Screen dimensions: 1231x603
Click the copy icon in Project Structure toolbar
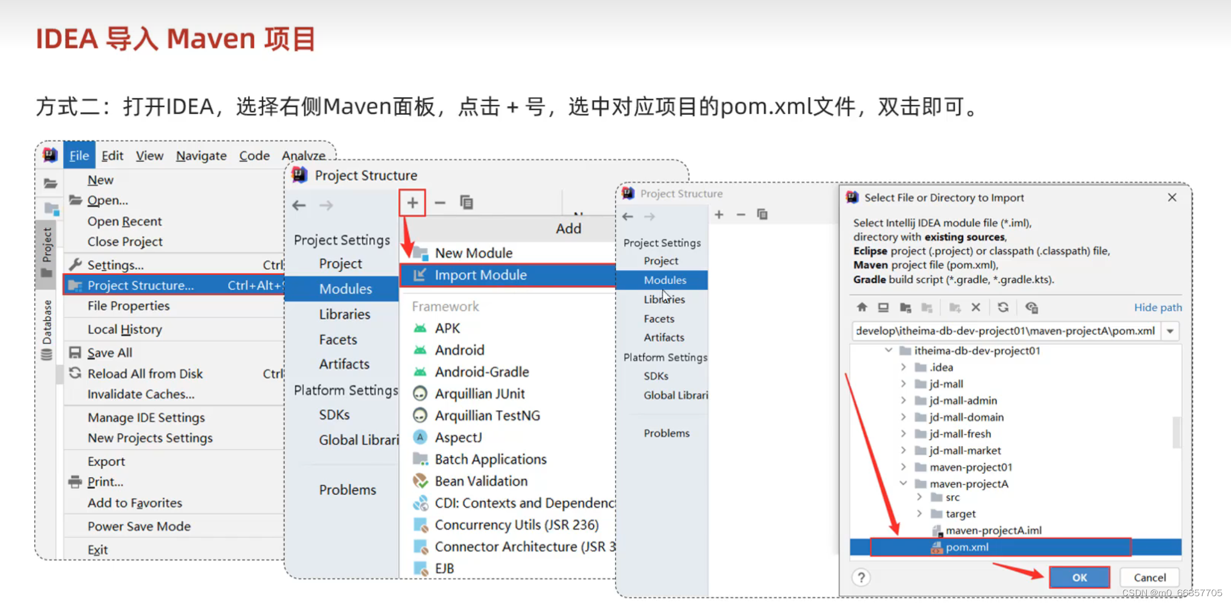tap(466, 203)
